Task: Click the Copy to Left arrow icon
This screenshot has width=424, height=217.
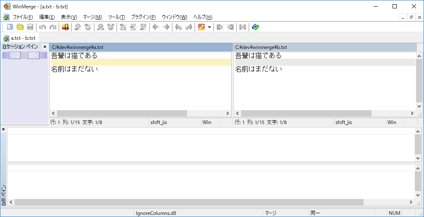Action: [167, 27]
